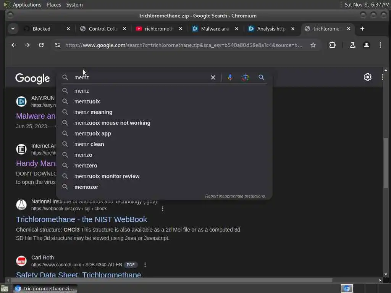
Task: Click the show desktop icon in taskbar
Action: [5, 289]
